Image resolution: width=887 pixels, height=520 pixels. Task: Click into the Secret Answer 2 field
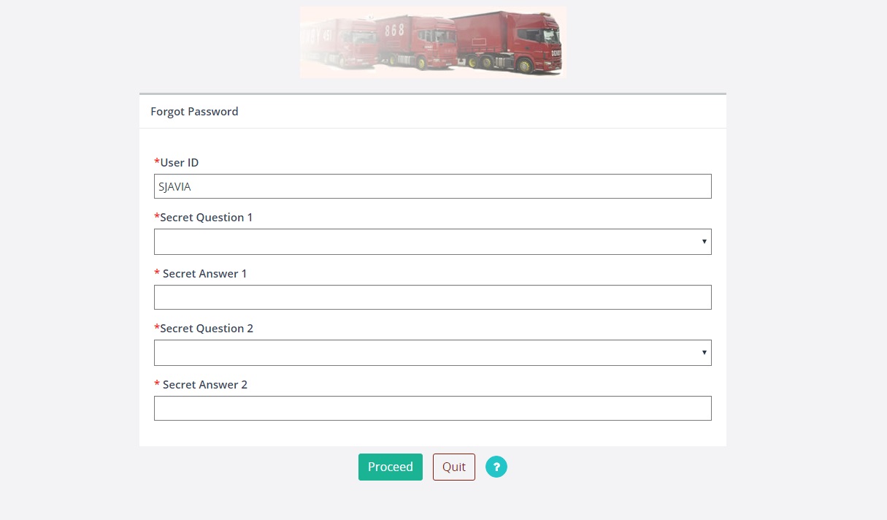tap(433, 408)
